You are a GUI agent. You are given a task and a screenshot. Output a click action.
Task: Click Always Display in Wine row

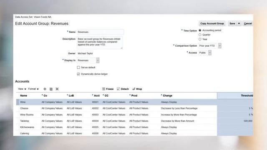169,102
